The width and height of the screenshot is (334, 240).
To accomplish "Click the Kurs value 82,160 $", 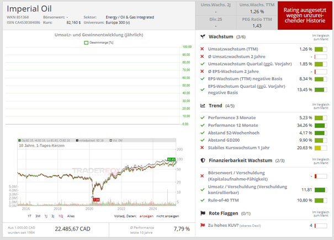I will point(73,23).
